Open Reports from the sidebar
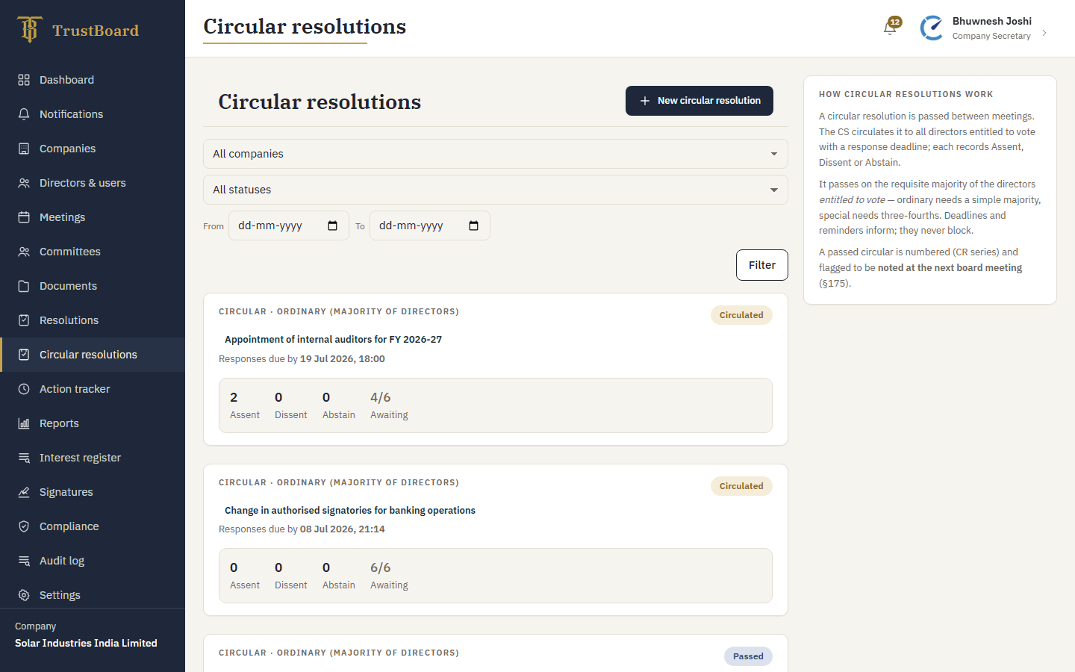 pyautogui.click(x=93, y=423)
